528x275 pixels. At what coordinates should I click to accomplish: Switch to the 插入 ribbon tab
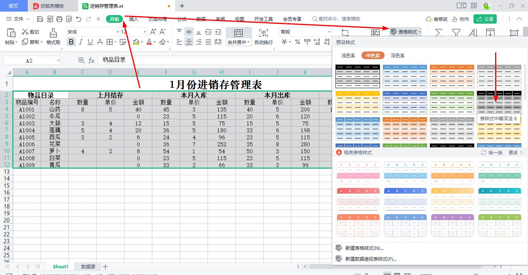[x=133, y=19]
